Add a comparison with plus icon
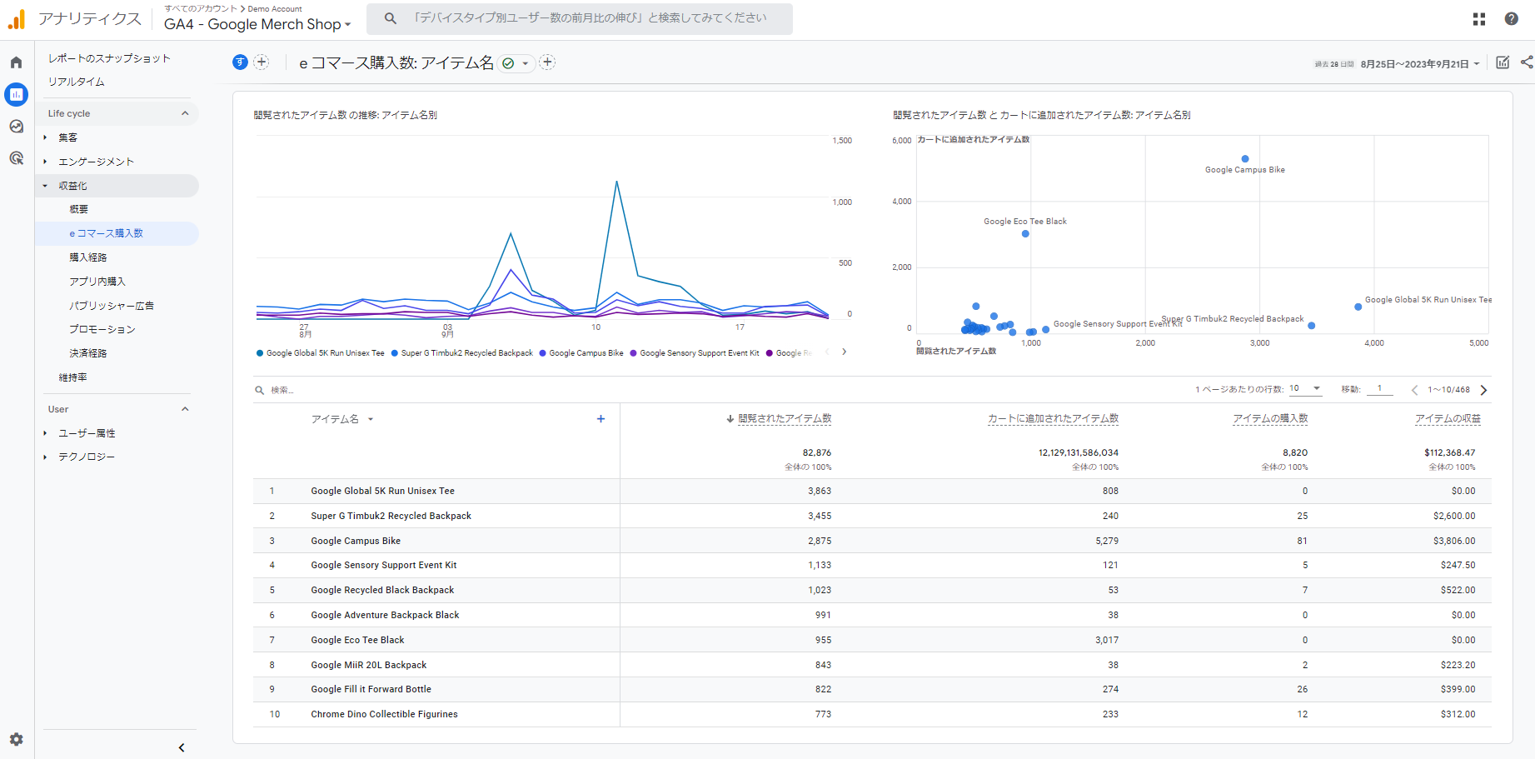This screenshot has height=759, width=1535. pos(262,62)
